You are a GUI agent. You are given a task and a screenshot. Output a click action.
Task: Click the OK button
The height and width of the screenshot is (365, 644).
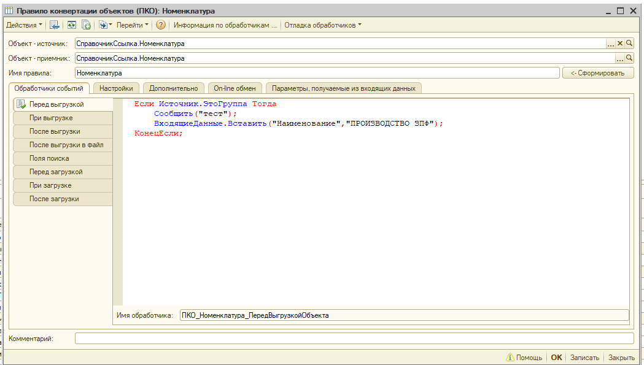pyautogui.click(x=557, y=358)
